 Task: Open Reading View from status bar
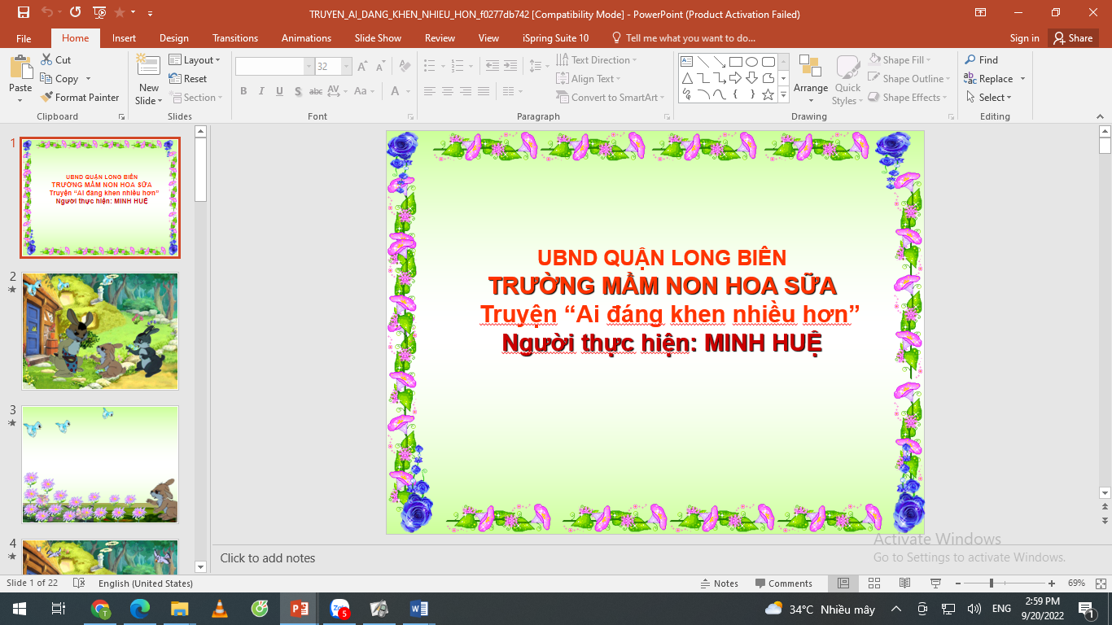[904, 583]
